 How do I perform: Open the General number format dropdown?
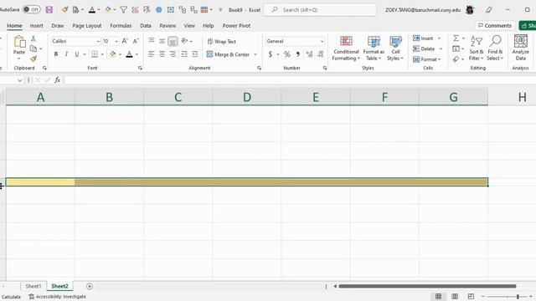[322, 41]
